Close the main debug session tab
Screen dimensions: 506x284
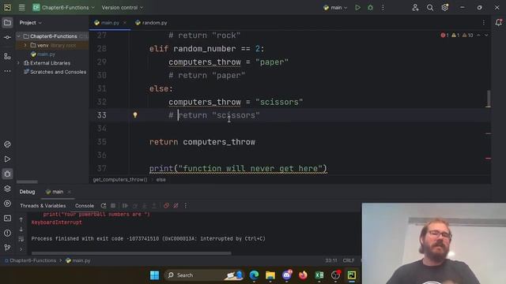coord(69,192)
